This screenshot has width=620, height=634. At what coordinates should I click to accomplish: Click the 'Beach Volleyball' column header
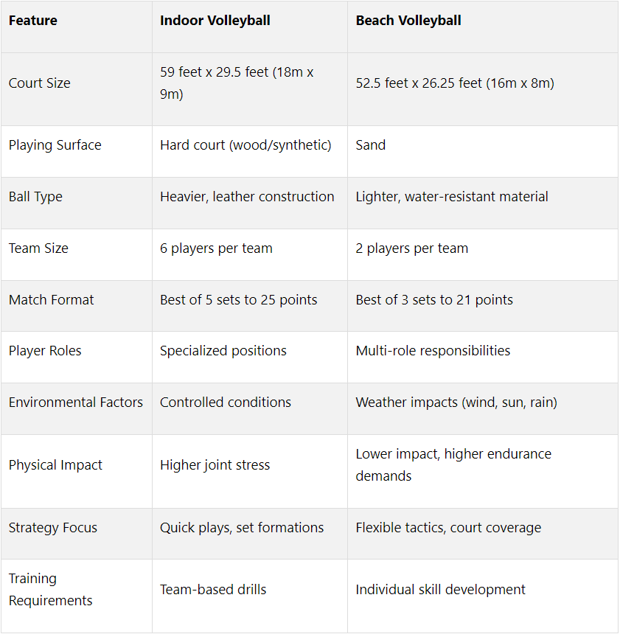[x=408, y=21]
